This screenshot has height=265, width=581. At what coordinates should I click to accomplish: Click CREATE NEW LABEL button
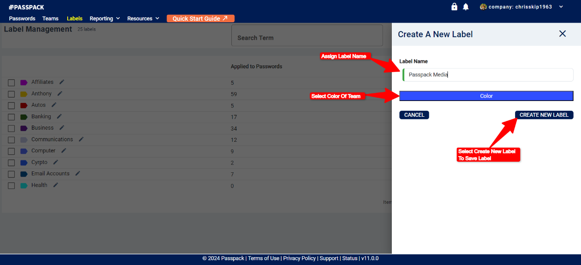[x=544, y=115]
